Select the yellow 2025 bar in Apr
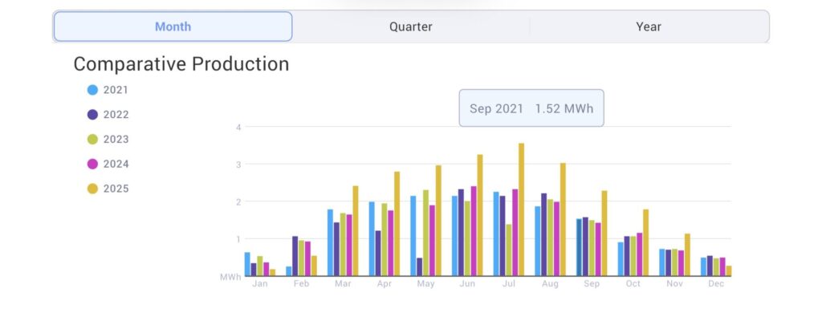 [x=397, y=224]
